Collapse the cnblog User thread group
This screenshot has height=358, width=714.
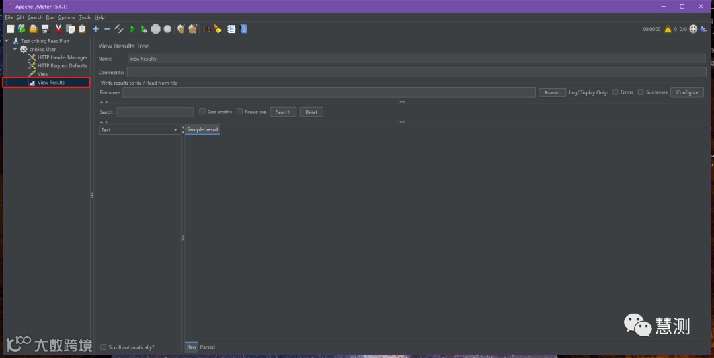[x=15, y=49]
